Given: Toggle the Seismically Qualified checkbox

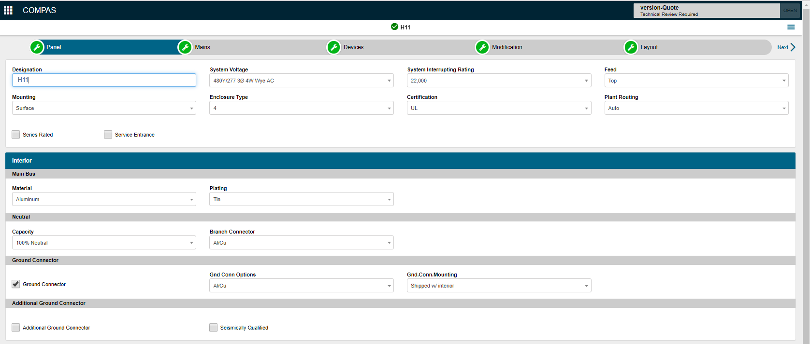Looking at the screenshot, I should click(x=214, y=328).
